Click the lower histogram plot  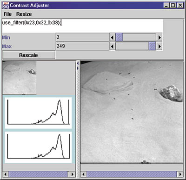click(38, 147)
